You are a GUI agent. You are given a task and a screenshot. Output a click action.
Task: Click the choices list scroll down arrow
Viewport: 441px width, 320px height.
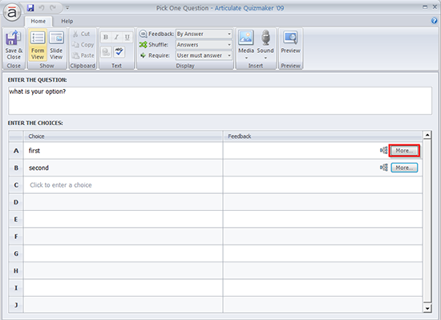(427, 309)
